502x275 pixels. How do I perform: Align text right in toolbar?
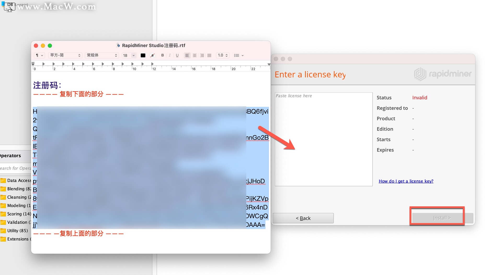pyautogui.click(x=202, y=55)
